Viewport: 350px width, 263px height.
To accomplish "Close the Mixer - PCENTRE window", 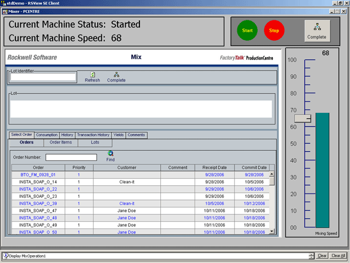I will pyautogui.click(x=344, y=12).
